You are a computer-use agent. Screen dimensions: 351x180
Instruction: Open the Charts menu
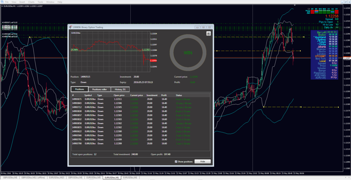coord(31,2)
